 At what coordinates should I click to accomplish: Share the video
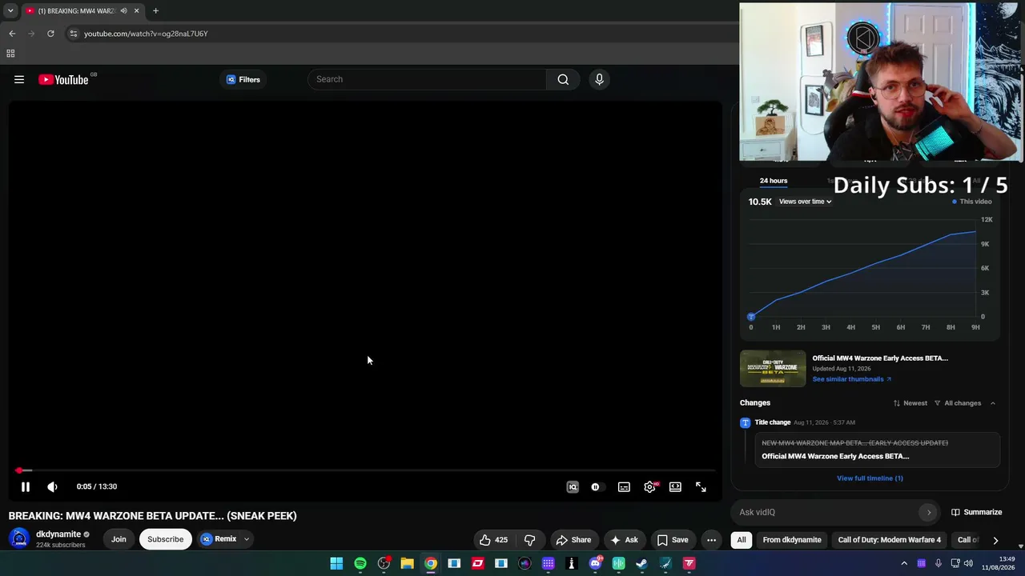(574, 540)
